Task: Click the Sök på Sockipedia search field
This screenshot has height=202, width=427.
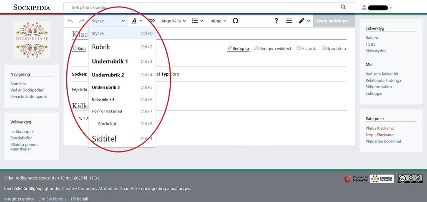Action: [x=200, y=7]
